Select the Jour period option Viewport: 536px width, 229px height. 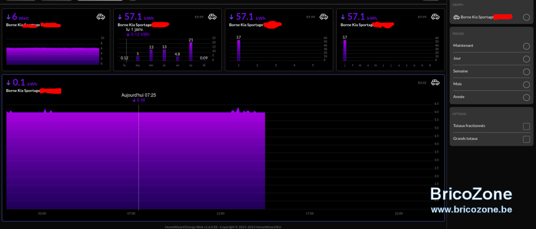[x=527, y=59]
